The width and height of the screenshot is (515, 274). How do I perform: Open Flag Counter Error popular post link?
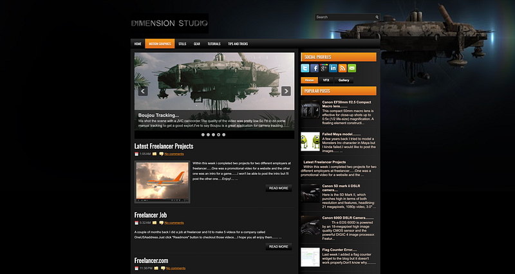pos(339,250)
